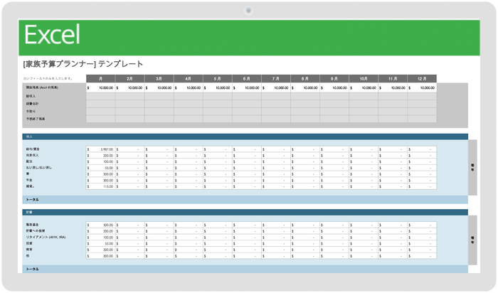Select the 55.00 cell in 払い戻し row
This screenshot has height=293, width=498.
[101, 168]
